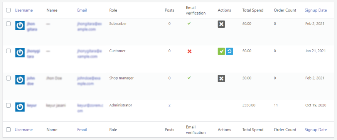Click avatar icon of the Shop manager user
The width and height of the screenshot is (337, 140).
click(x=20, y=80)
